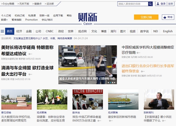Switch to the English edition tab

(x=168, y=31)
